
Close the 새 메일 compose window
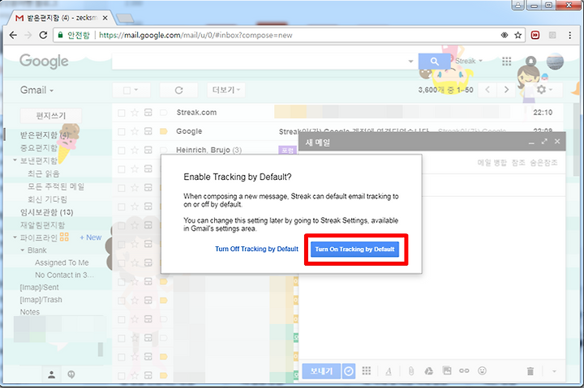(x=557, y=142)
